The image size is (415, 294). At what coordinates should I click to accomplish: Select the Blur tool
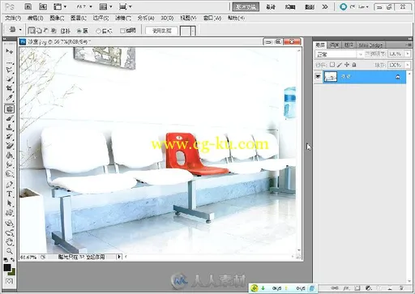10,164
